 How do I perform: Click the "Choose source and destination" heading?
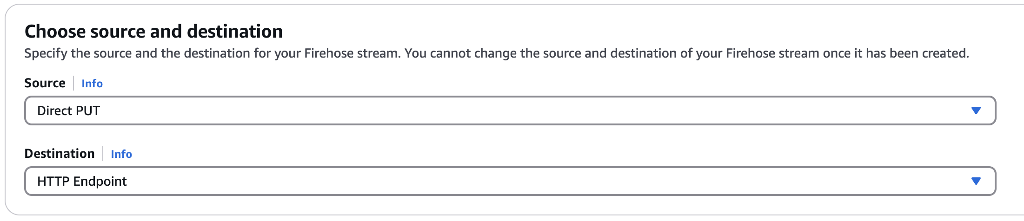coord(153,32)
